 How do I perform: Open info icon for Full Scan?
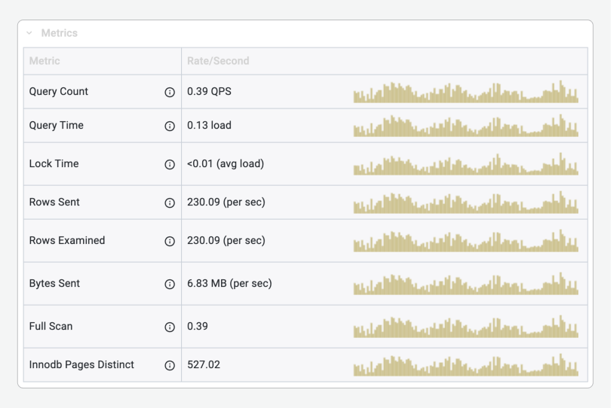170,327
